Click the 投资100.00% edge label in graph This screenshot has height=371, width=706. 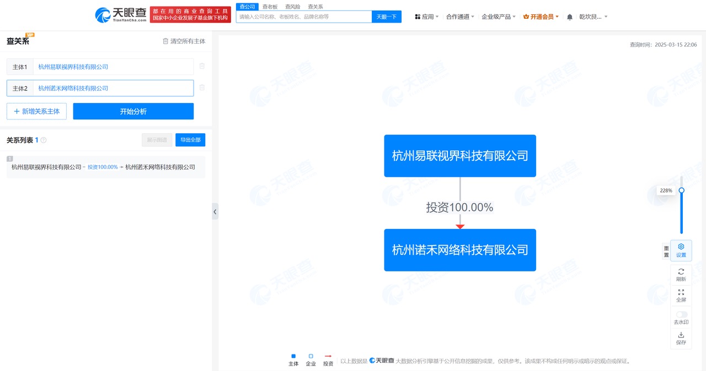coord(459,208)
